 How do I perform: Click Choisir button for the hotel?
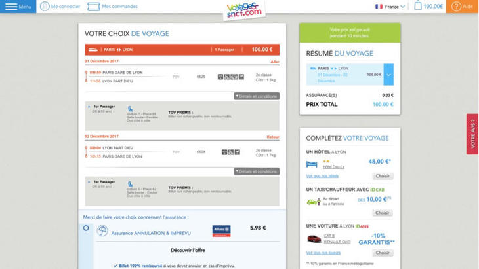[382, 176]
